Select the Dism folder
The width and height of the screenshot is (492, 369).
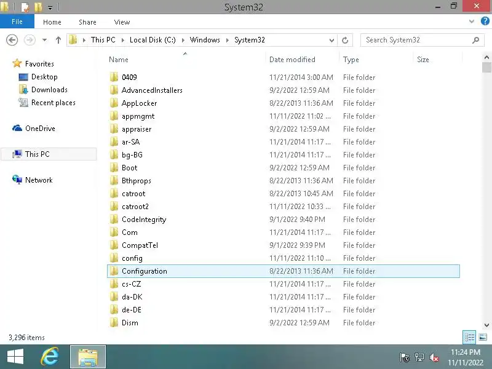coord(130,322)
